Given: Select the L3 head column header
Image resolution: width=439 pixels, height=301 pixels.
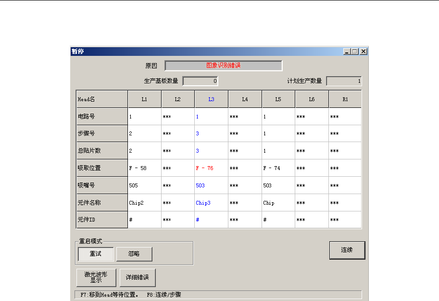Looking at the screenshot, I should [x=212, y=99].
